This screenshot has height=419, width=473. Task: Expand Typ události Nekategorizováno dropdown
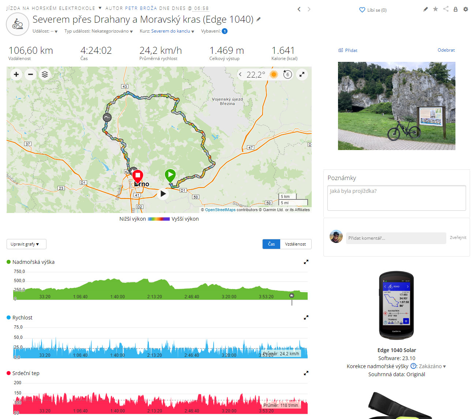tap(99, 31)
